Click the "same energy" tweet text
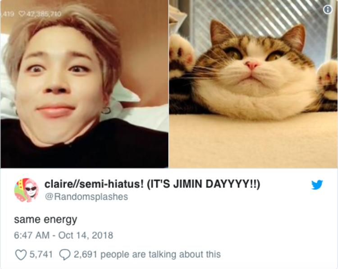Viewport: 338px width, 269px height. pyautogui.click(x=46, y=220)
